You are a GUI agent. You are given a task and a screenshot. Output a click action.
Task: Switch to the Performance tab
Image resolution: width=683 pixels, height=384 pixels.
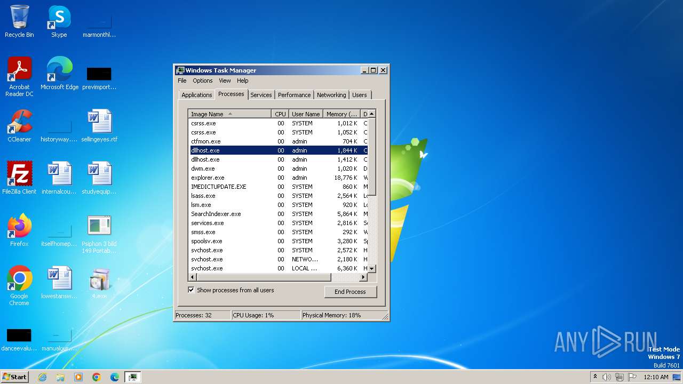(x=294, y=95)
